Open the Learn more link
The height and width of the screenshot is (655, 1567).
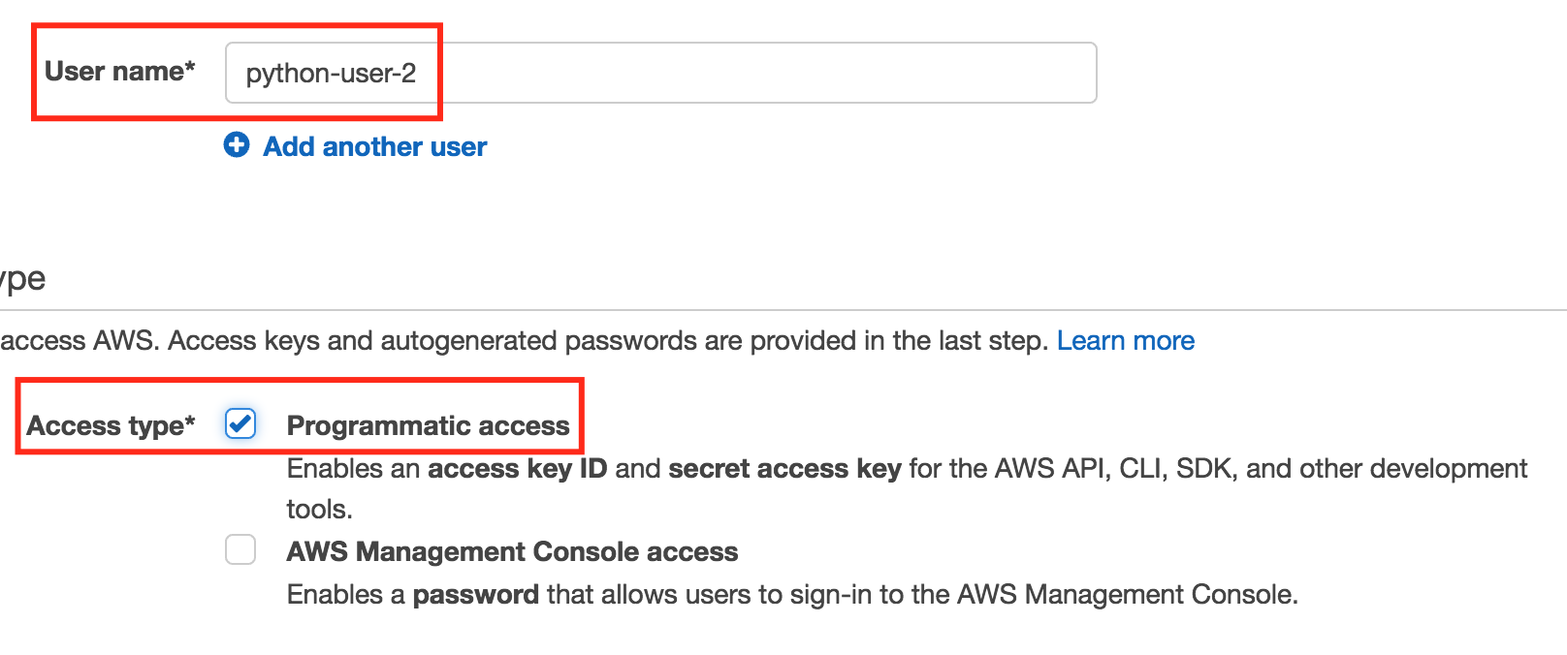coord(1126,341)
